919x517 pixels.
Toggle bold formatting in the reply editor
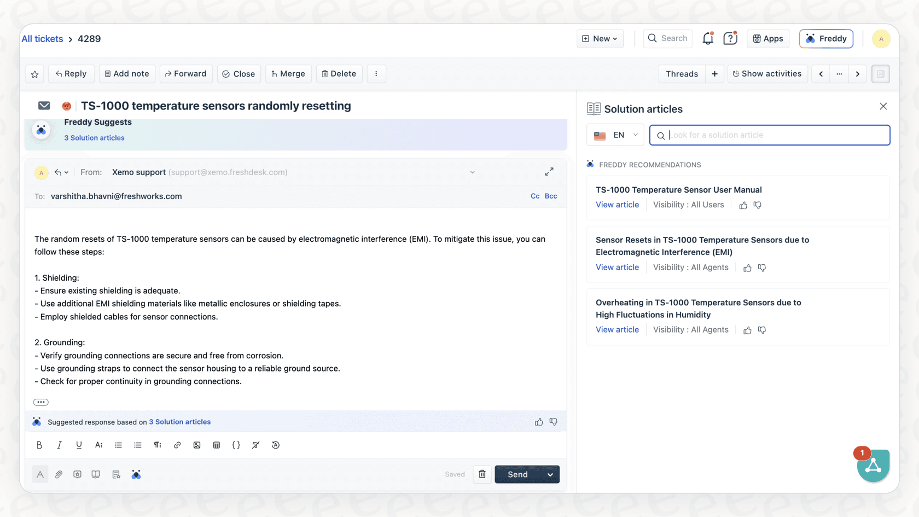(x=39, y=445)
